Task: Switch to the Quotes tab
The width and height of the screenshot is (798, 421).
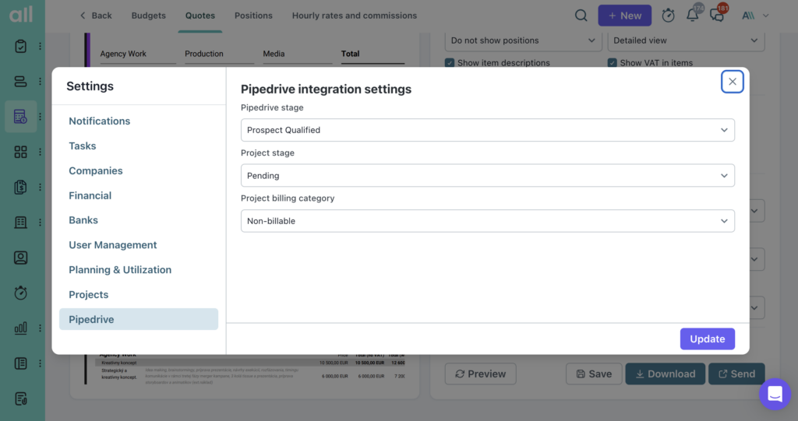Action: pos(200,16)
